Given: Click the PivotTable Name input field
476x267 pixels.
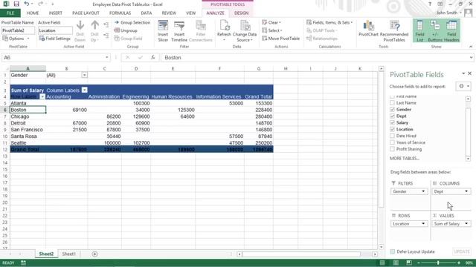Looking at the screenshot, I should [x=18, y=30].
